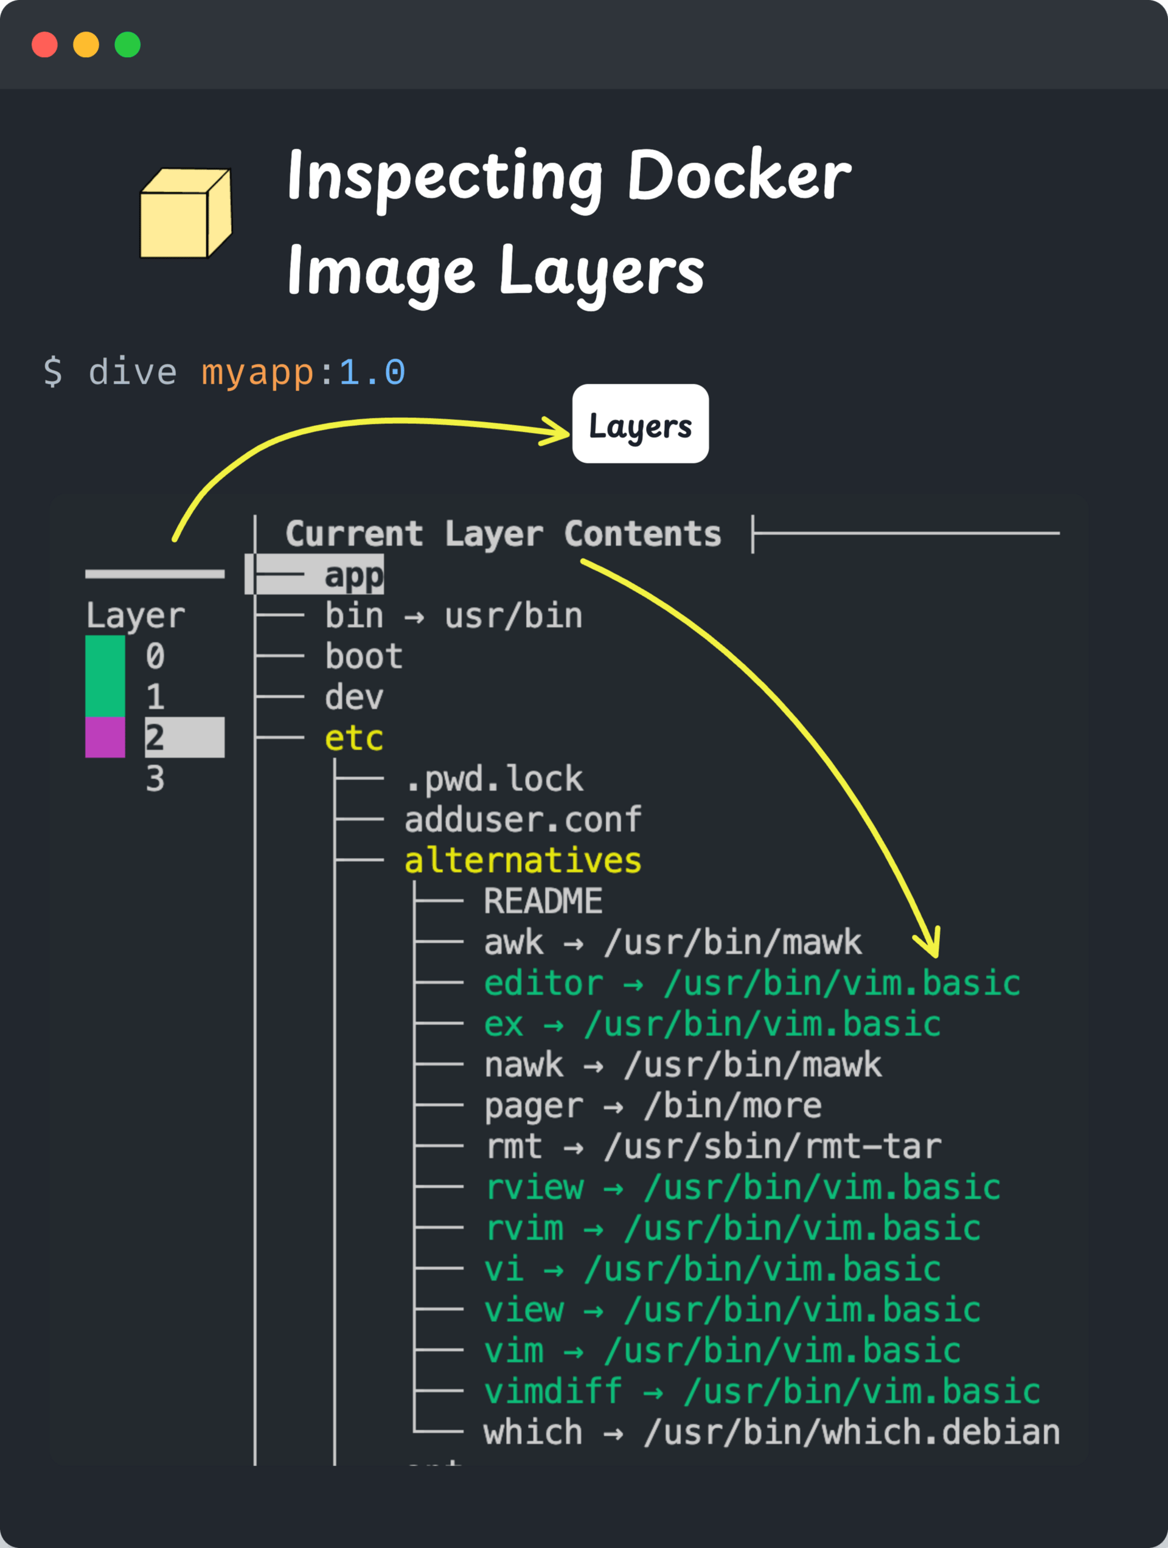The width and height of the screenshot is (1168, 1548).
Task: Select Layer 0 in the list
Action: click(x=155, y=656)
